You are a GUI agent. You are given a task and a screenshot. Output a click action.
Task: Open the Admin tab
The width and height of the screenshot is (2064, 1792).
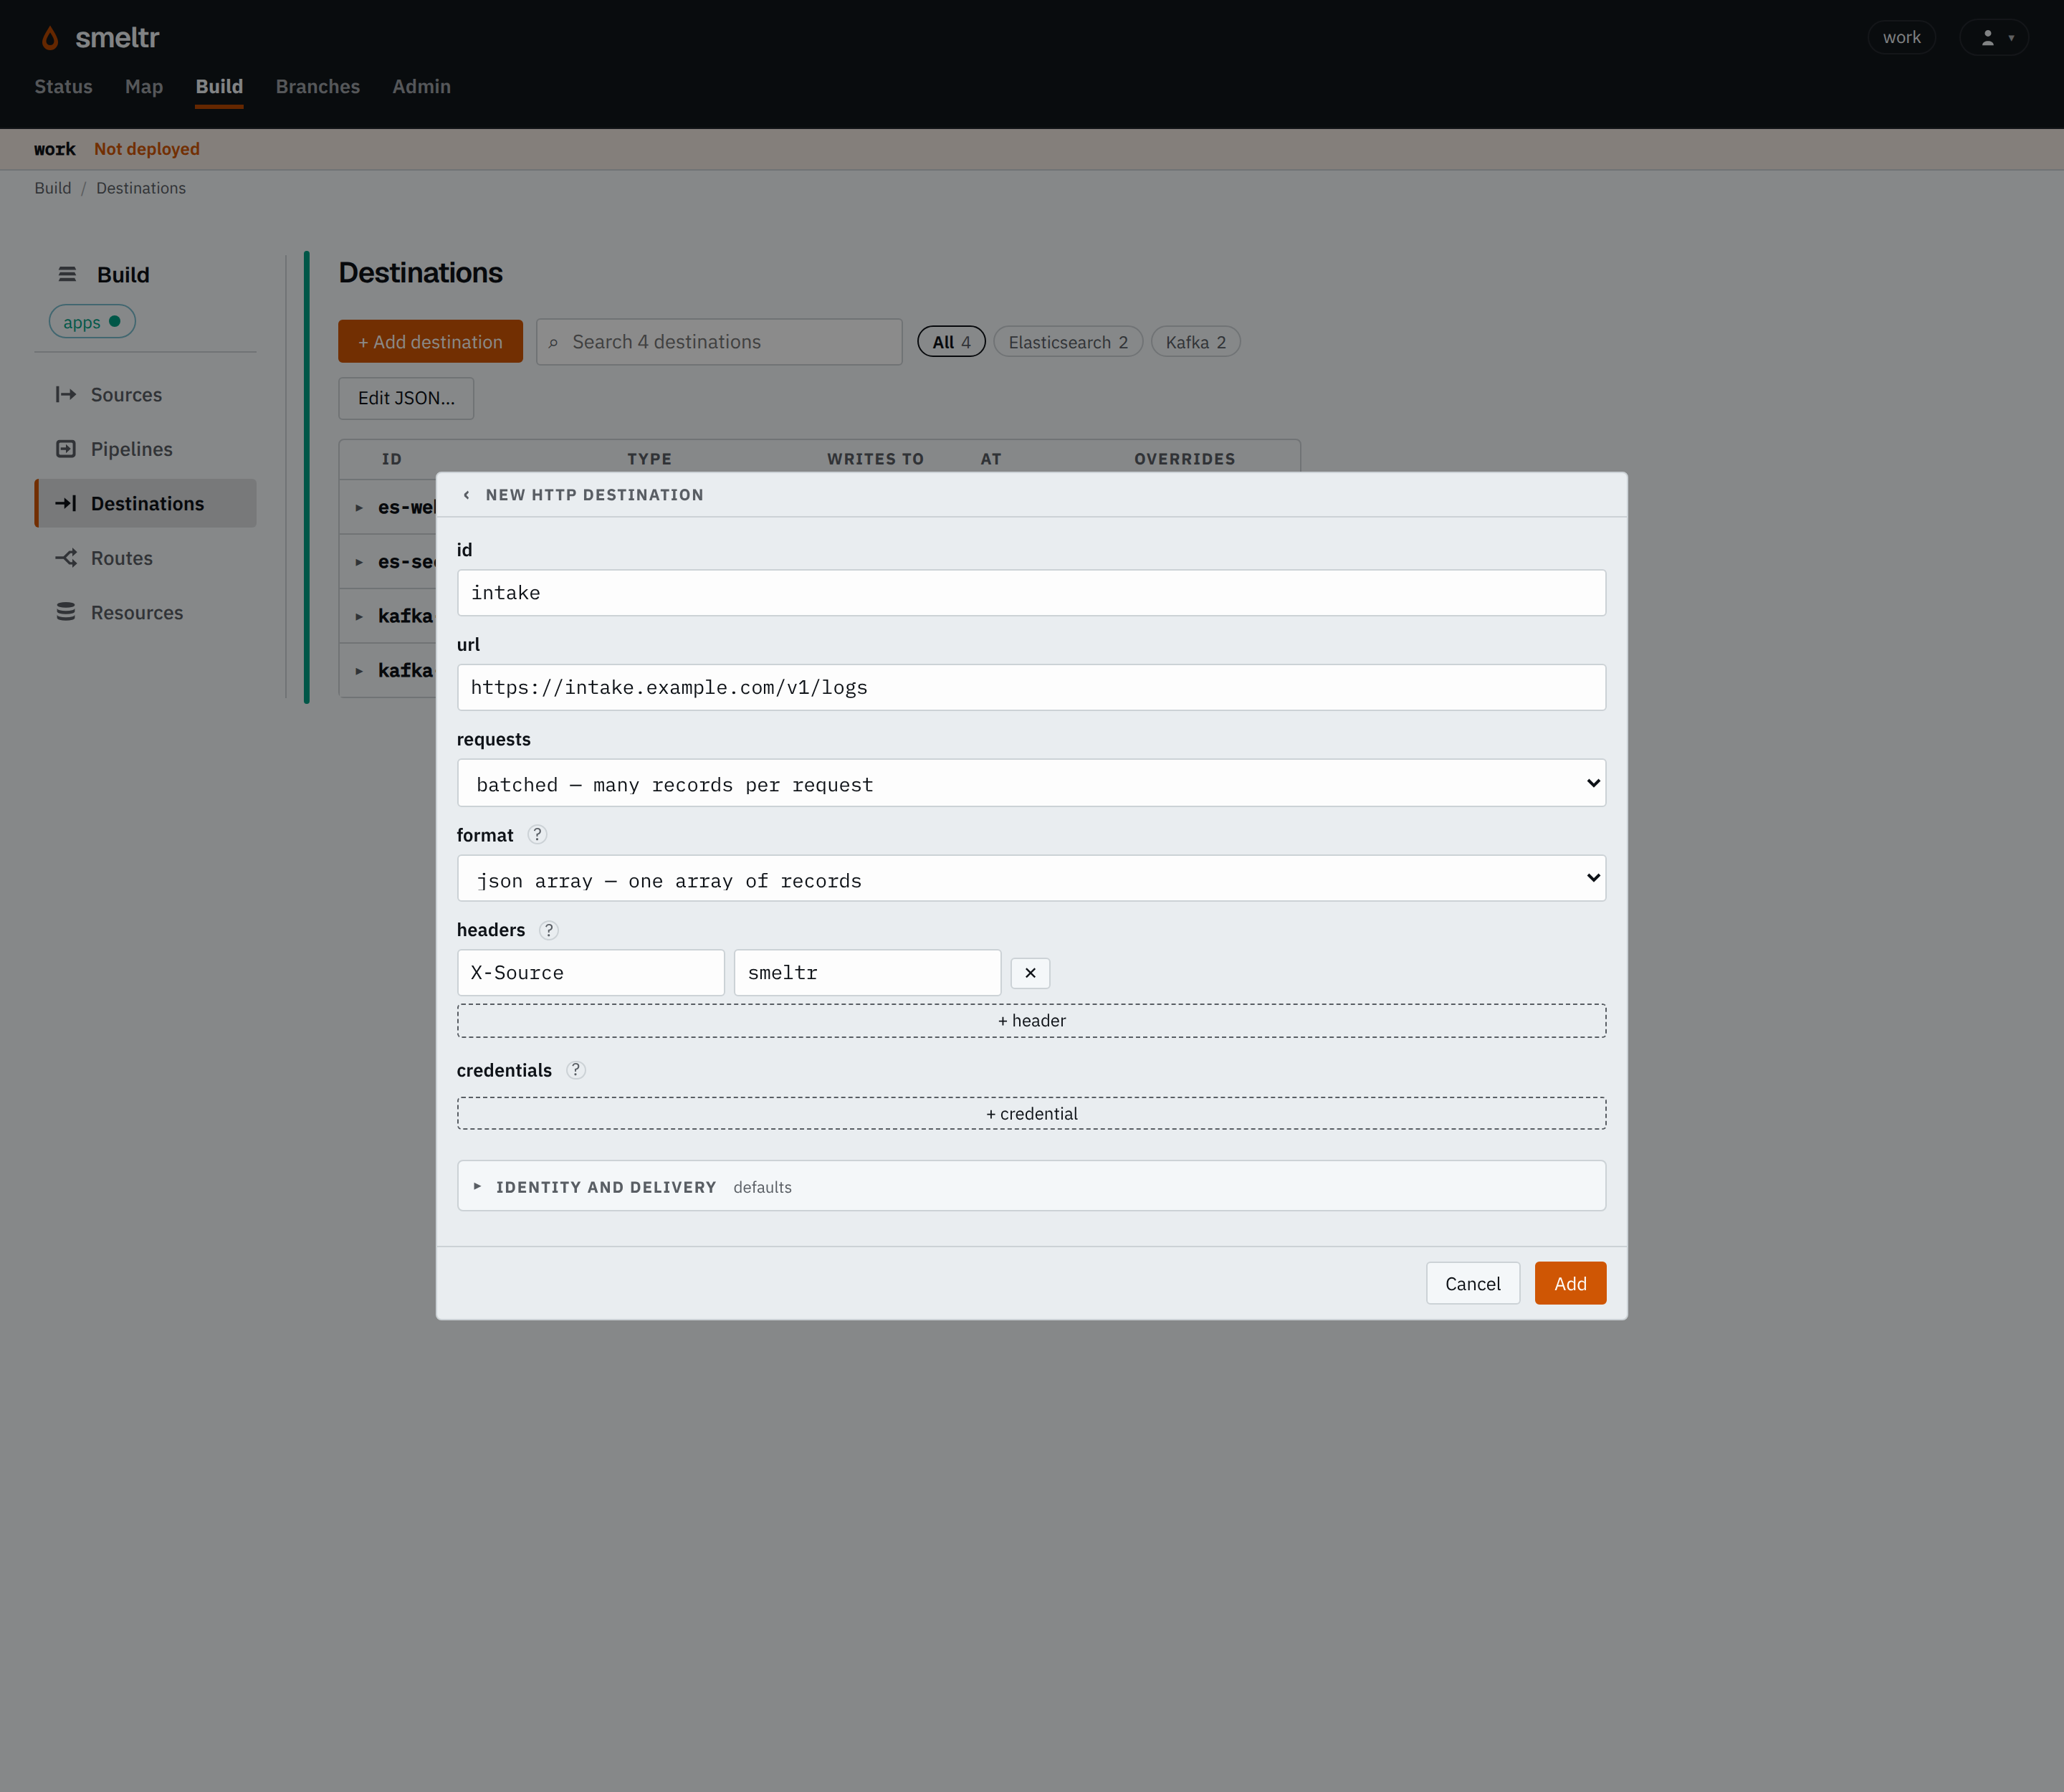[421, 87]
